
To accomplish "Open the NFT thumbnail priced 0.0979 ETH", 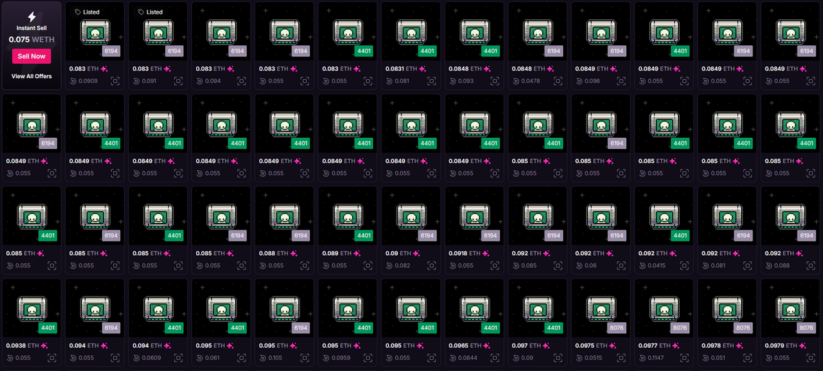I will [x=789, y=309].
